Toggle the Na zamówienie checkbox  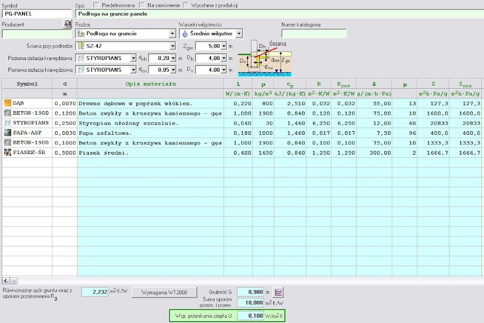[x=142, y=5]
